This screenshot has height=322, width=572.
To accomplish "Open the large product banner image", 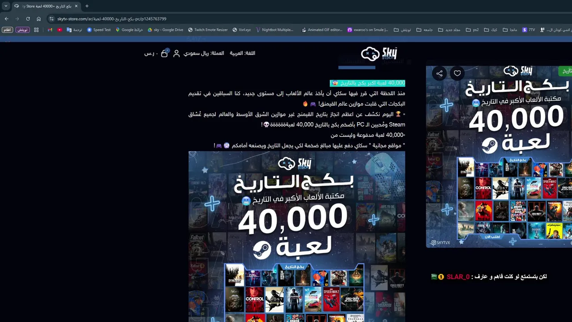I will (x=297, y=237).
